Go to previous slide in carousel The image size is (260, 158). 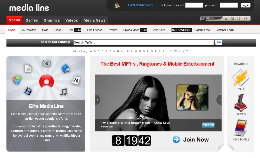click(98, 100)
